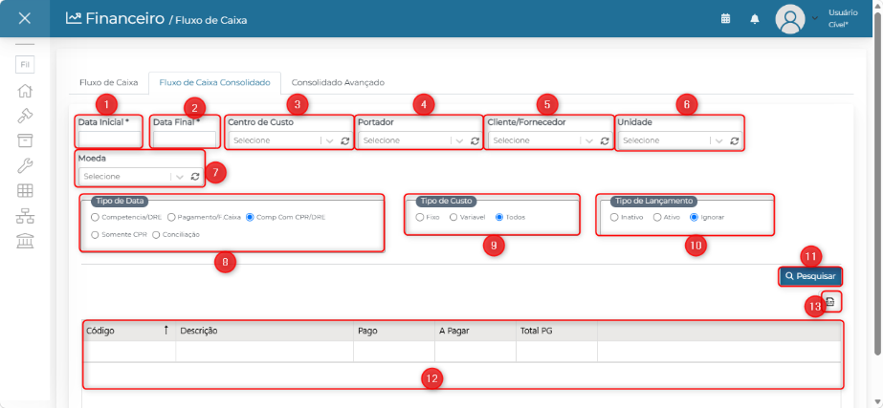Select Ativo in Tipo de Lançamento
Viewport: 884px width, 408px height.
pos(657,217)
